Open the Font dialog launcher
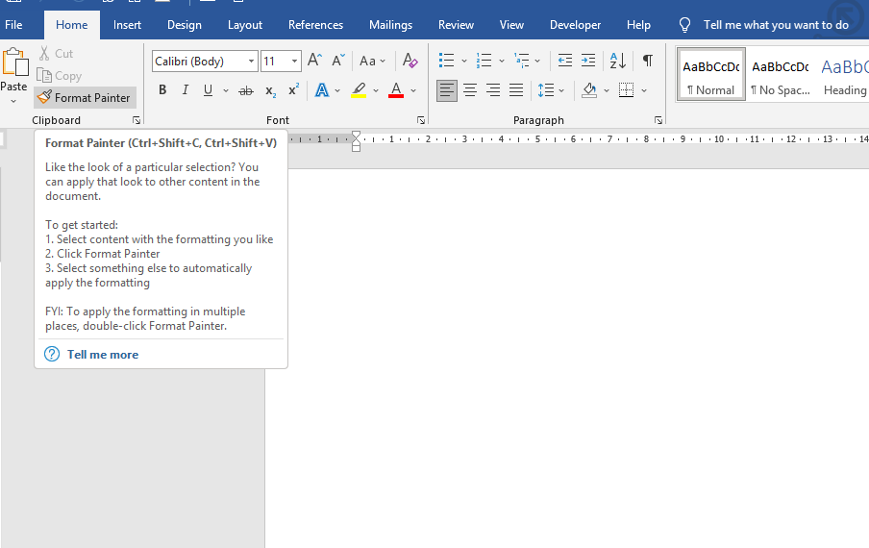The width and height of the screenshot is (869, 548). 421,120
